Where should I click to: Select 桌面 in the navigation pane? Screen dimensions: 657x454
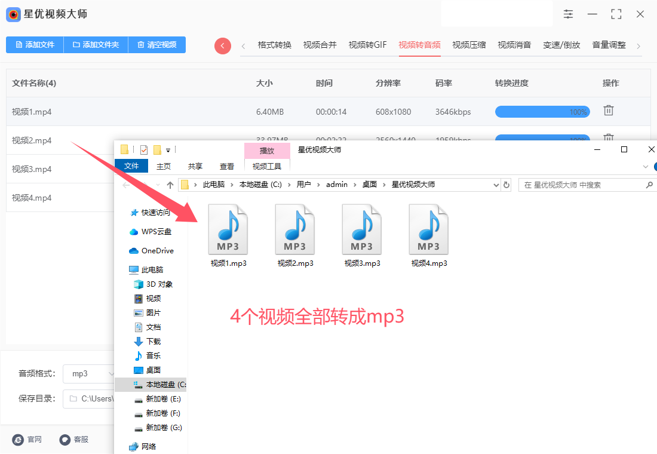[x=147, y=370]
